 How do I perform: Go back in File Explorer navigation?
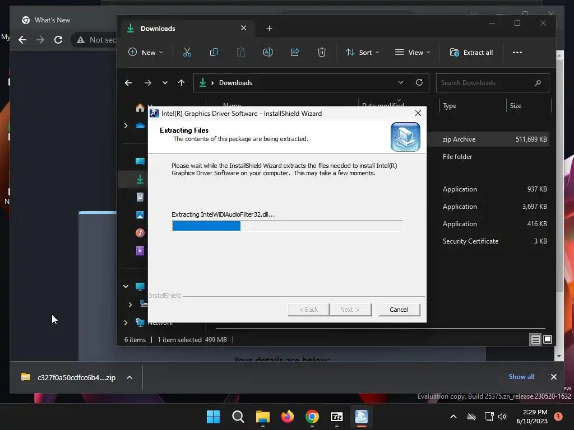(x=128, y=83)
